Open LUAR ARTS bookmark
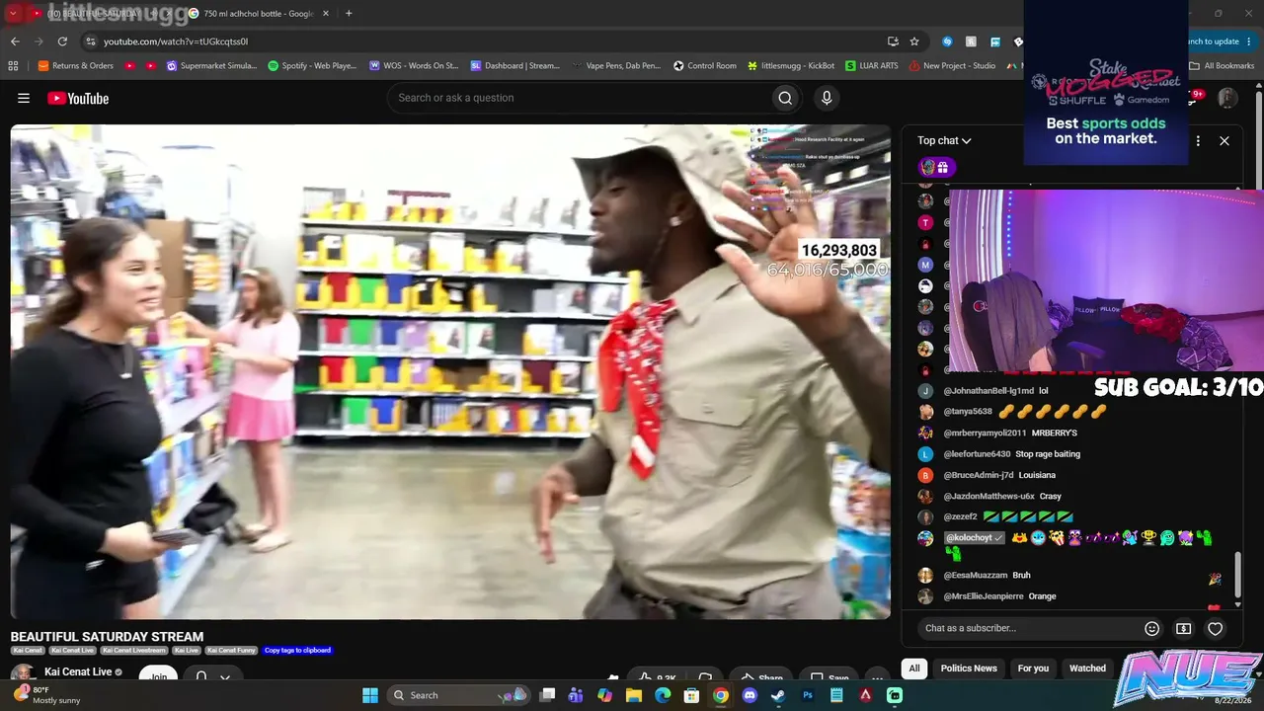This screenshot has height=711, width=1264. pos(872,66)
